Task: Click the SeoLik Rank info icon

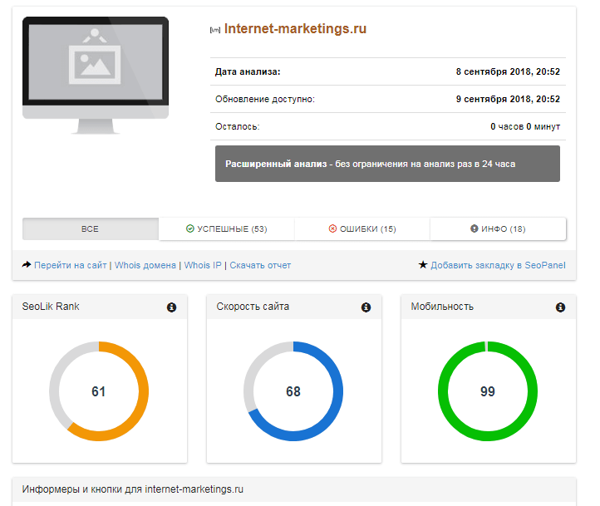Action: pyautogui.click(x=171, y=307)
